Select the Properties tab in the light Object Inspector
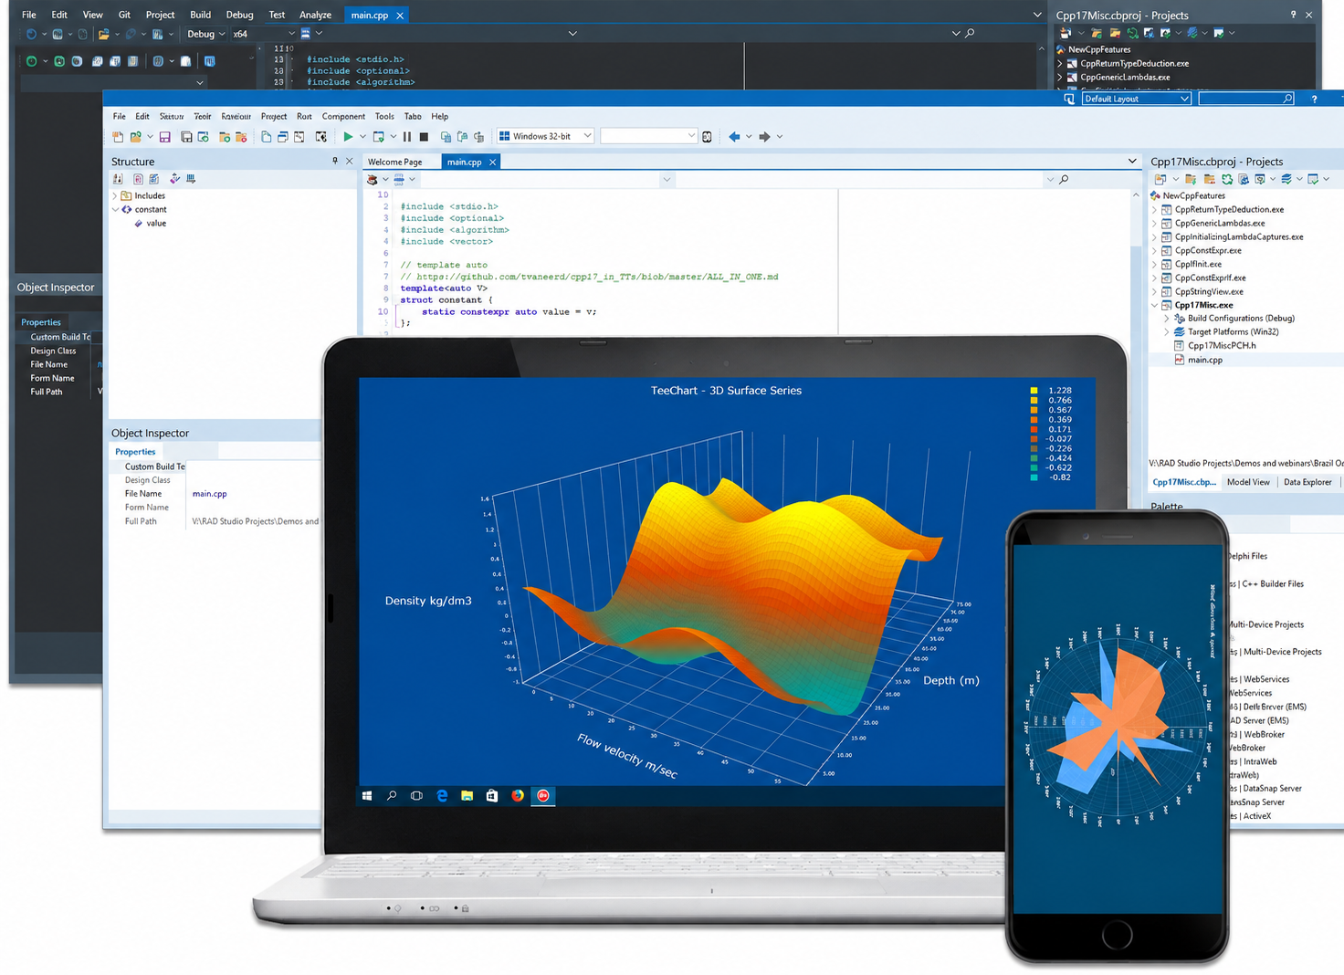This screenshot has height=975, width=1344. (135, 452)
